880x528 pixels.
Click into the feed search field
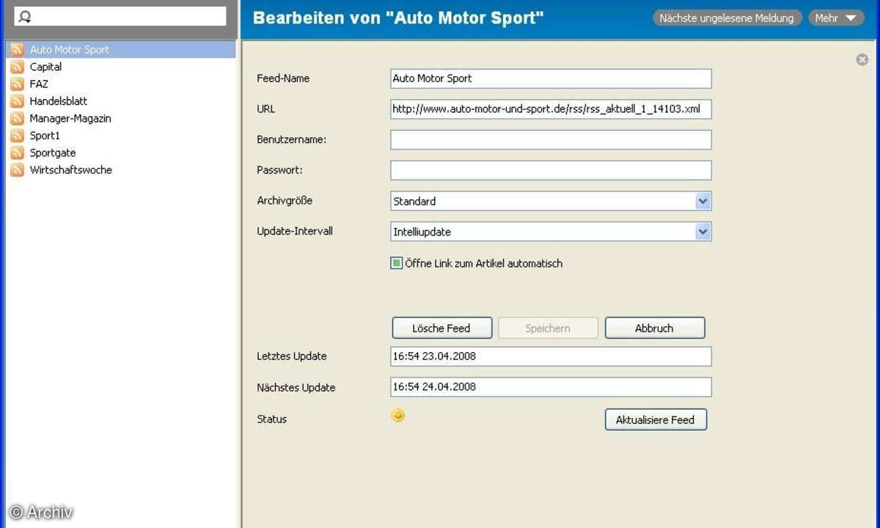[120, 17]
